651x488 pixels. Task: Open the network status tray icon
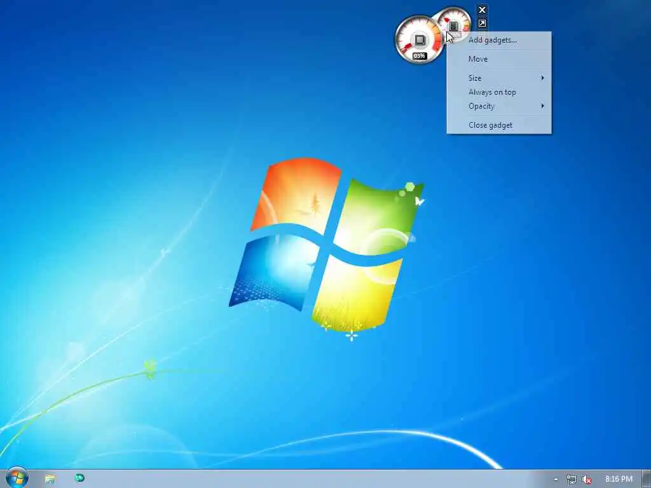pos(571,479)
